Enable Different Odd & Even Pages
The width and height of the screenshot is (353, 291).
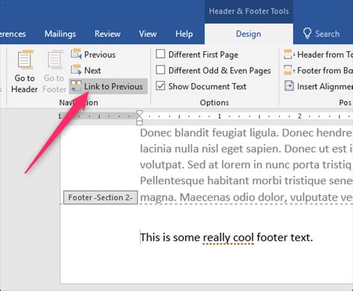[160, 70]
